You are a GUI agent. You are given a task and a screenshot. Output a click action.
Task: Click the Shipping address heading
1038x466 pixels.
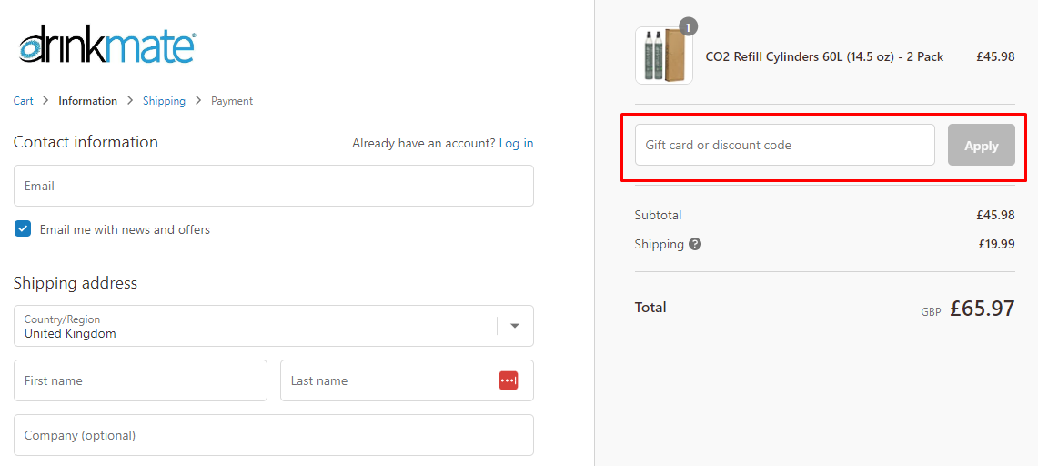[x=76, y=283]
